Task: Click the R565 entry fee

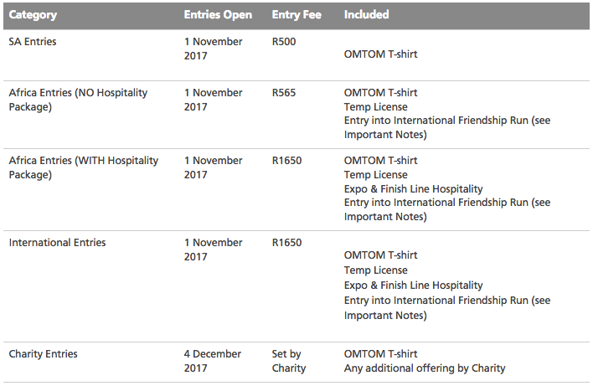Action: coord(285,93)
